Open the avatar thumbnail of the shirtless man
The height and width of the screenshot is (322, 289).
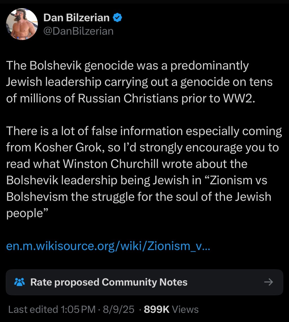pyautogui.click(x=22, y=24)
